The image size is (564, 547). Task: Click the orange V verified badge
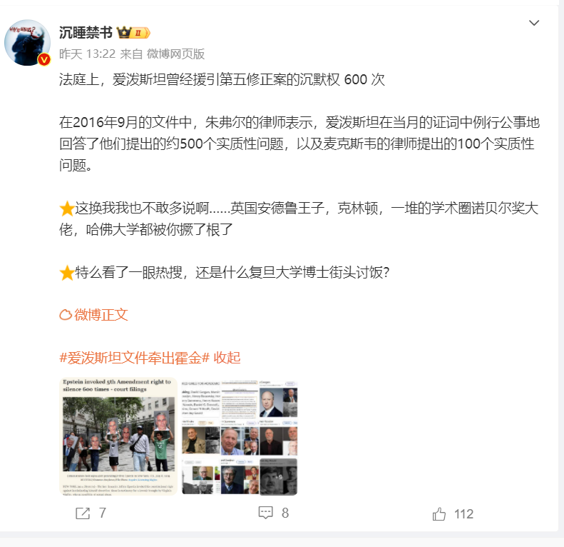44,59
